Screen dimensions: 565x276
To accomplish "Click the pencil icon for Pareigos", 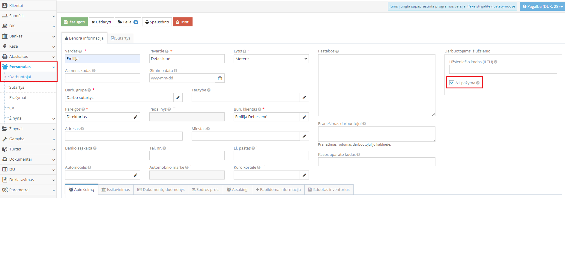I will (x=136, y=117).
